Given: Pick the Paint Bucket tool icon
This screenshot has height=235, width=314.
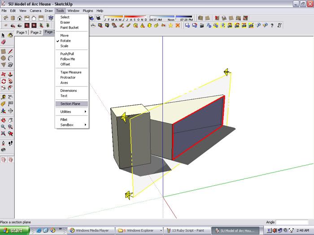Looking at the screenshot, I should pos(10,35).
